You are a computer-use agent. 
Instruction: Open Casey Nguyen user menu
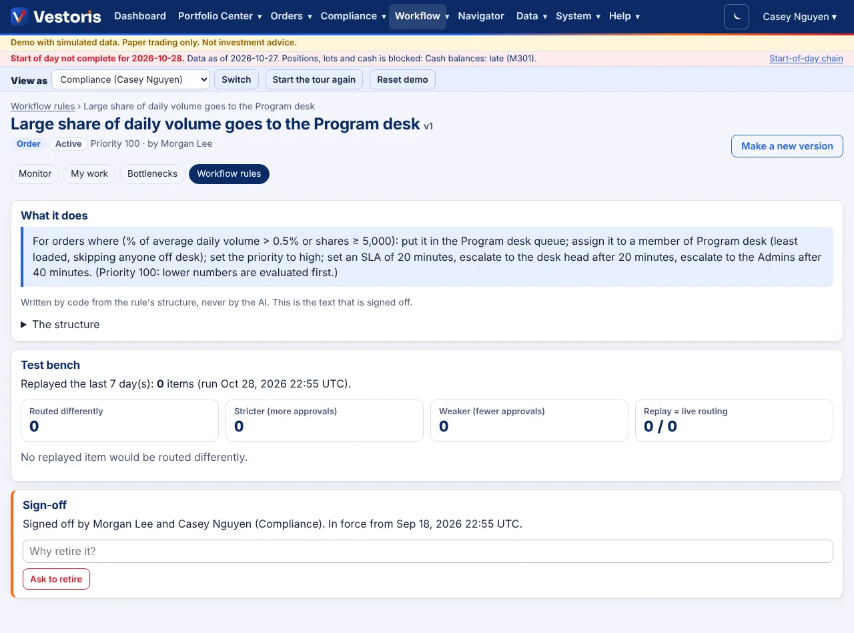799,17
